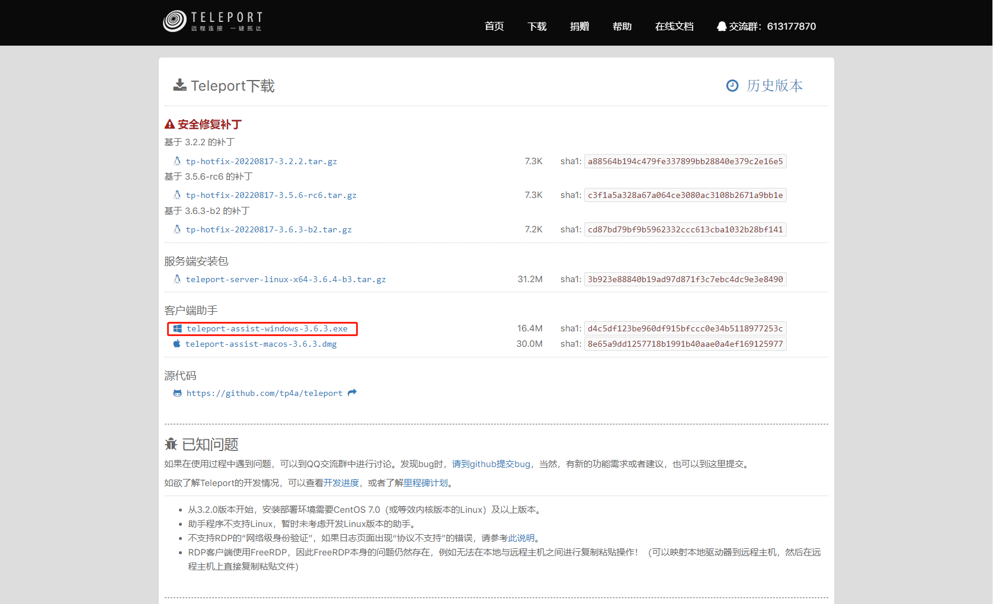Download tp-hotfix-20220817-3.6.3-b2.tar.gz
Screen dimensions: 993x604
pyautogui.click(x=269, y=229)
